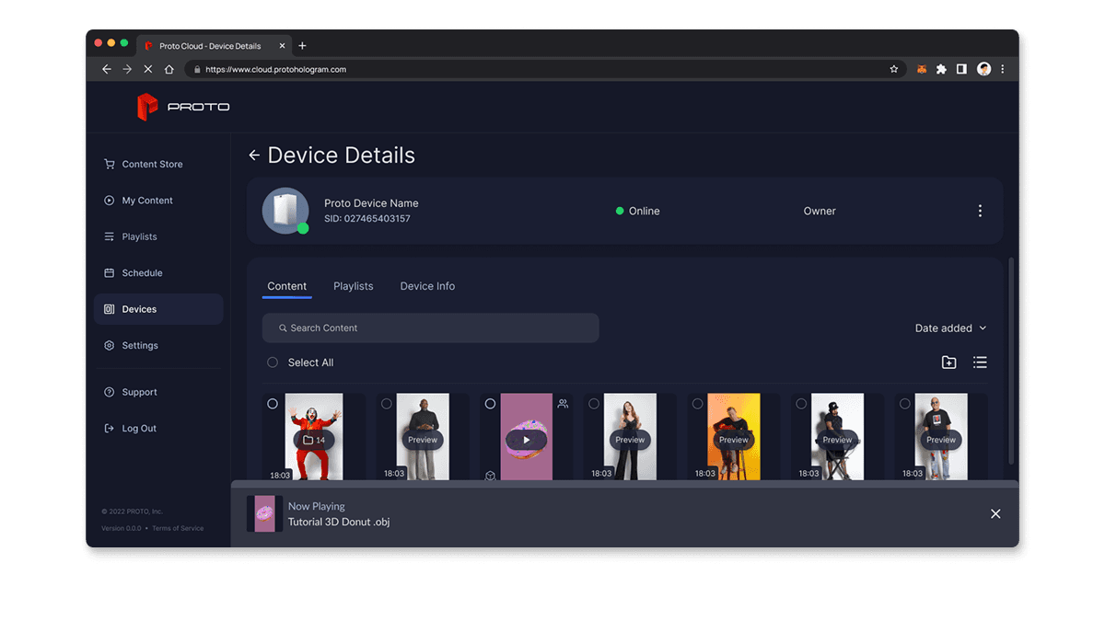Open a new browser tab with plus

point(302,46)
